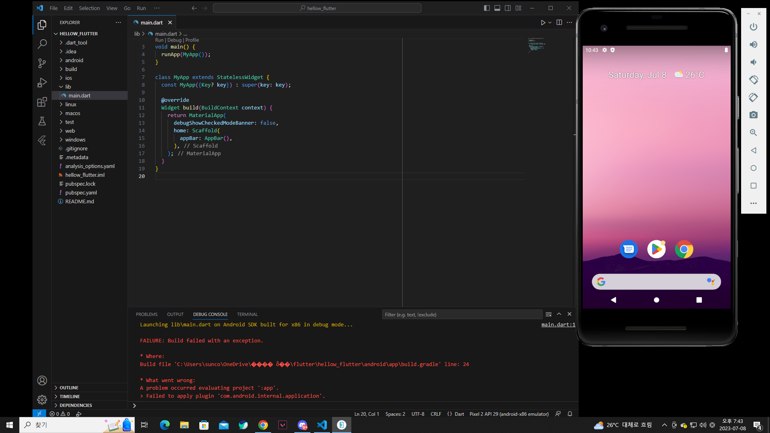
Task: Switch to the TERMINAL tab
Action: (x=247, y=314)
